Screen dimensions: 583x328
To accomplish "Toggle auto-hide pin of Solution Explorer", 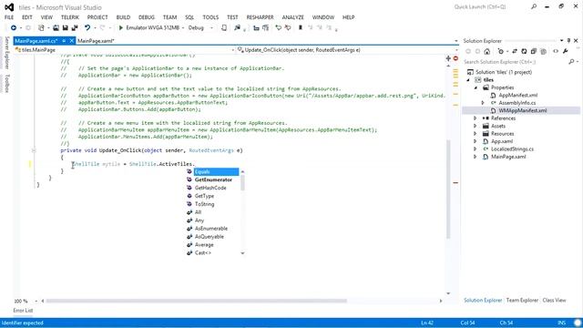I will coord(568,40).
